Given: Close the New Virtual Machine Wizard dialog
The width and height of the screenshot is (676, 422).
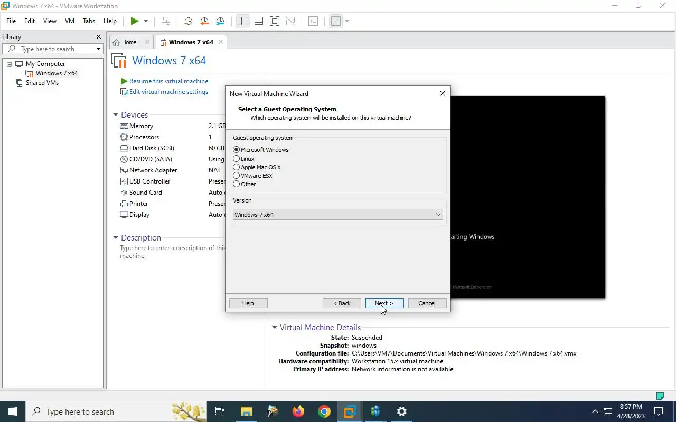Looking at the screenshot, I should [443, 93].
